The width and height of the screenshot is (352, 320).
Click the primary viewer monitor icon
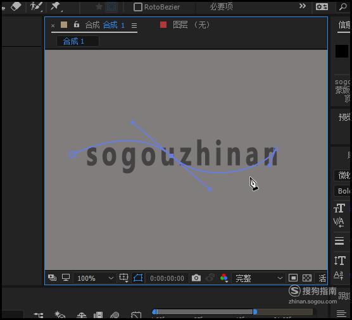pos(66,278)
